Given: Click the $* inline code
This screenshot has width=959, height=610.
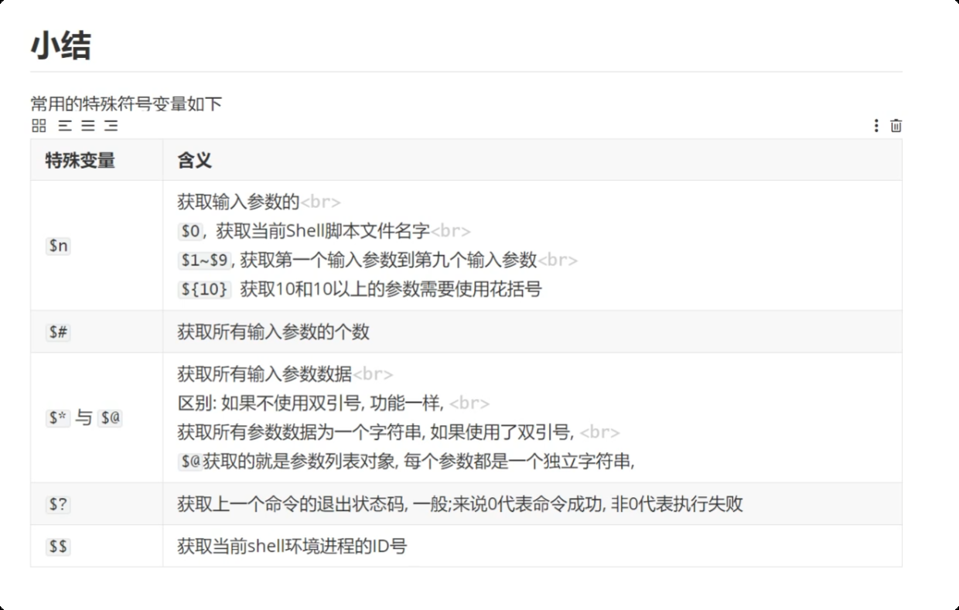Looking at the screenshot, I should pos(58,418).
